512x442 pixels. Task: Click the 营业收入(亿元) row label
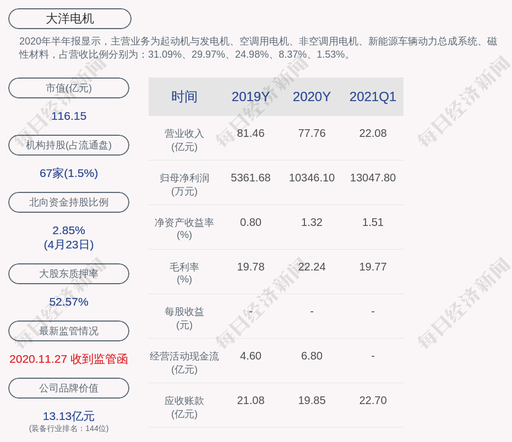pyautogui.click(x=184, y=140)
